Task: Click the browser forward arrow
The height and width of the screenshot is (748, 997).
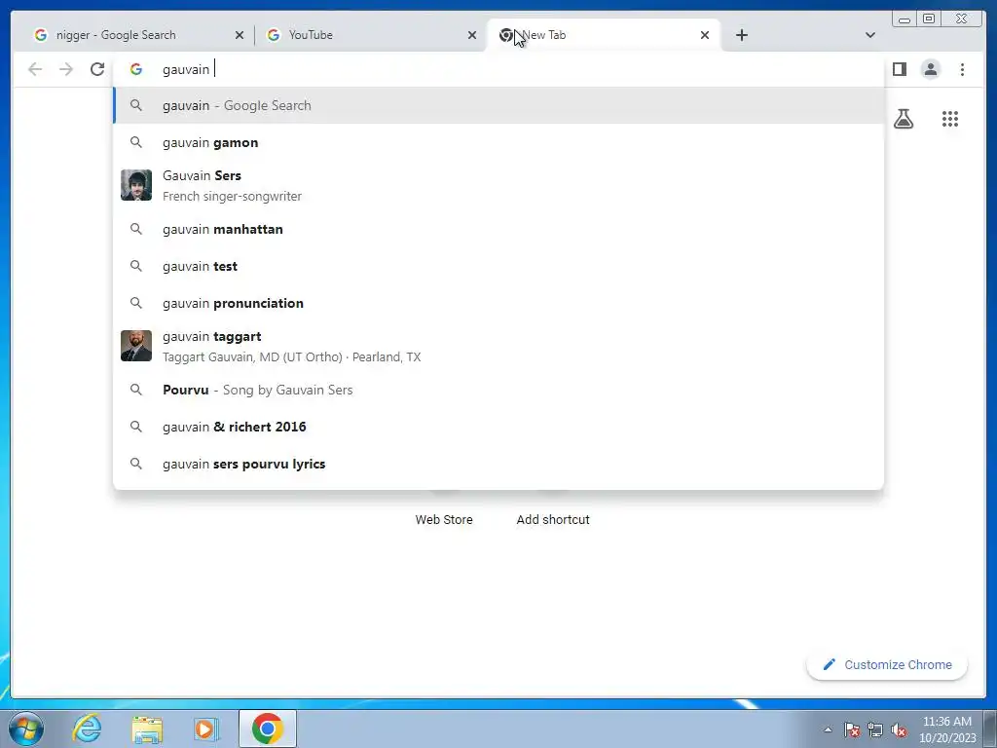Action: [66, 69]
